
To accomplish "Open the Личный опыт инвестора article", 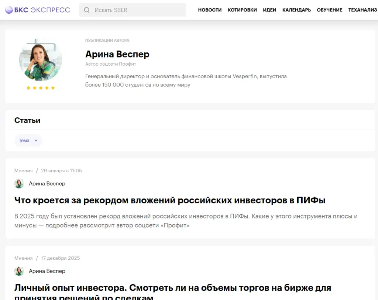I will [173, 291].
